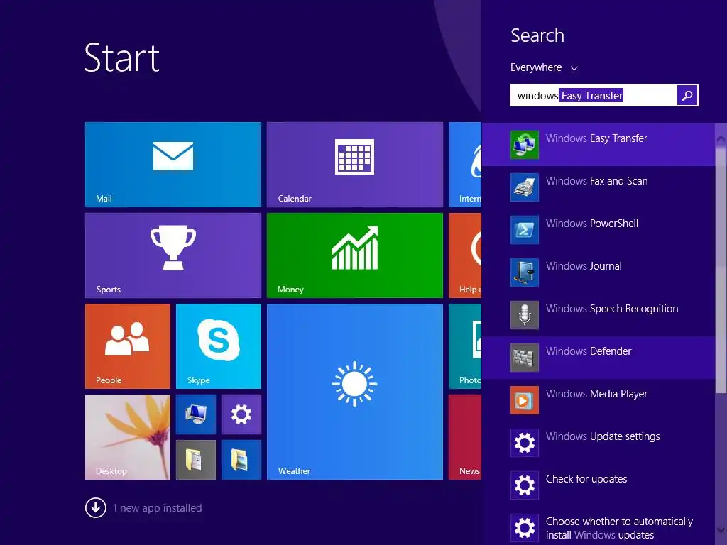Open the News tile
This screenshot has width=727, height=545.
[465, 437]
